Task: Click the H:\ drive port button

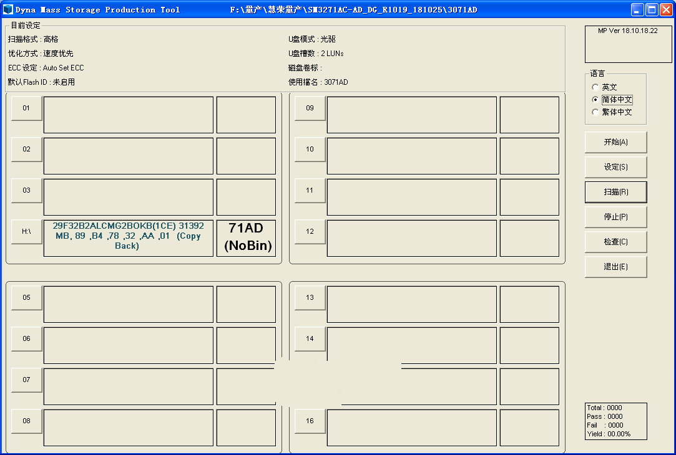Action: tap(27, 232)
